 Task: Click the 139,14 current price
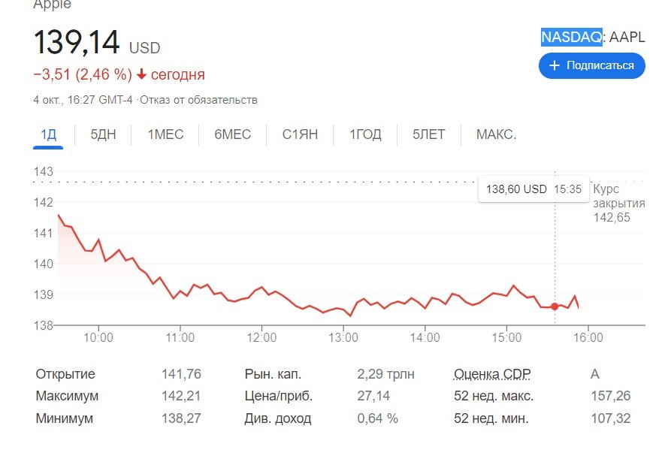coord(77,43)
